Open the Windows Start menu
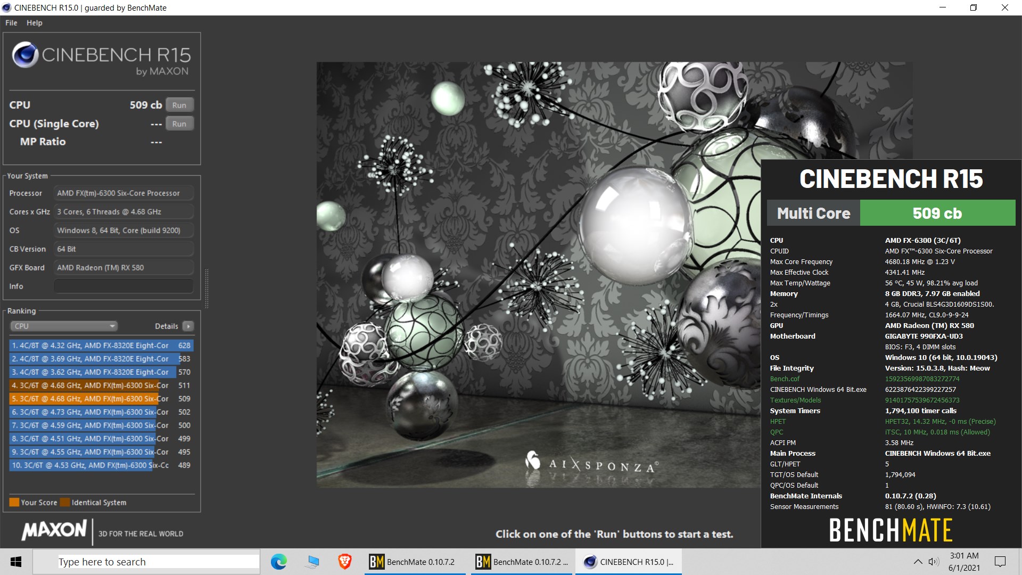 (16, 562)
